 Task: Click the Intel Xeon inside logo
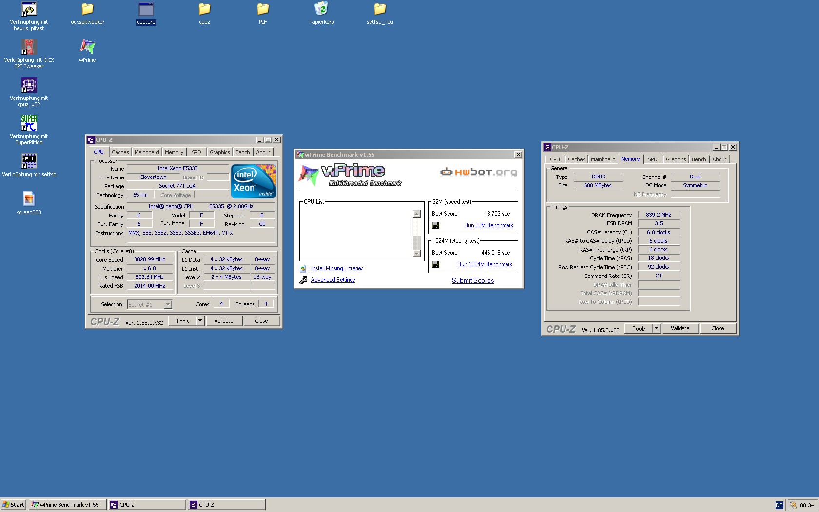(x=253, y=181)
